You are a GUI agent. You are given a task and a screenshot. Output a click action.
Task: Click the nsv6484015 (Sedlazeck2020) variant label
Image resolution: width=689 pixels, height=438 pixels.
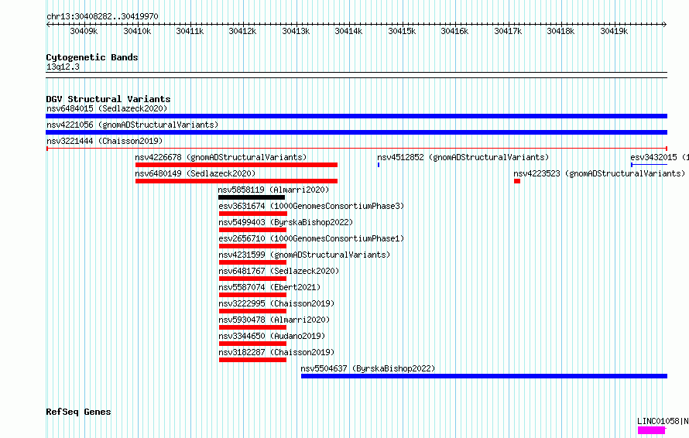[107, 108]
